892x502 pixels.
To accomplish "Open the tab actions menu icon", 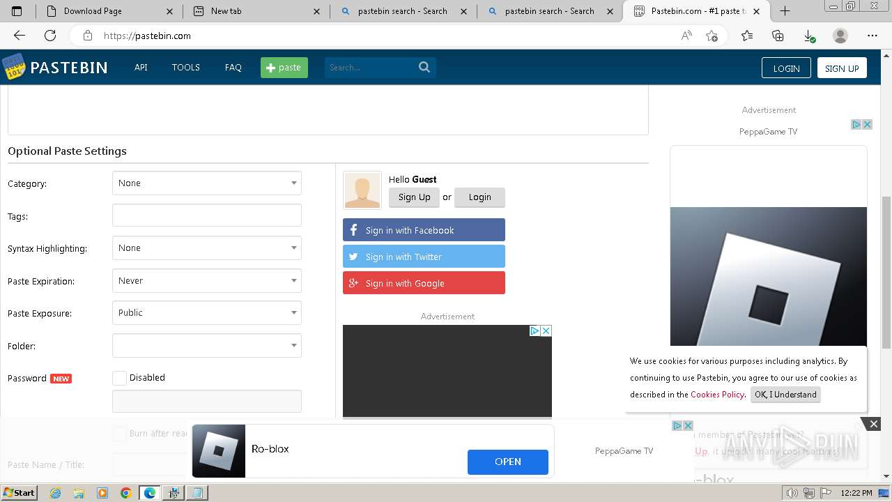I will (x=17, y=11).
